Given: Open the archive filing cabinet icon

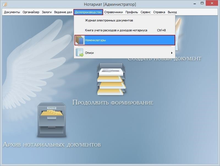Looking at the screenshot, I should [x=52, y=120].
